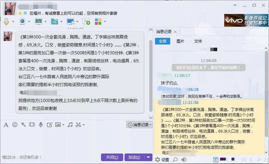
Task: Open the remote demo screen-share icon
Action: [x=38, y=22]
